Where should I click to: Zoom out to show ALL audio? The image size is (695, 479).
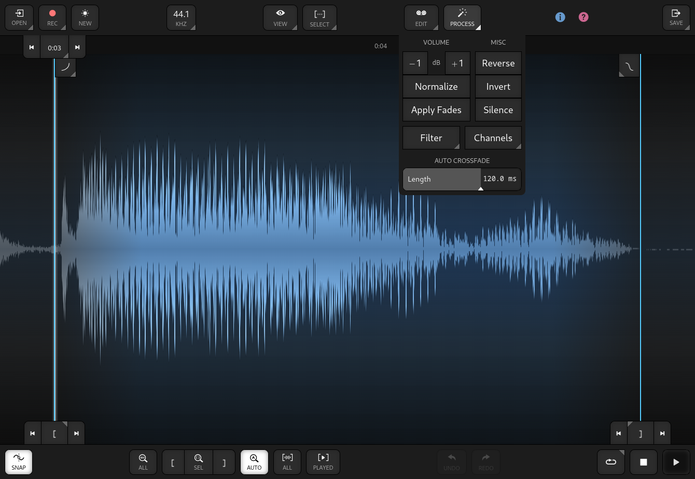143,462
